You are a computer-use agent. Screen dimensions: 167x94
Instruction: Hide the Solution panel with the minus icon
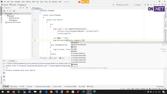[x=30, y=8]
